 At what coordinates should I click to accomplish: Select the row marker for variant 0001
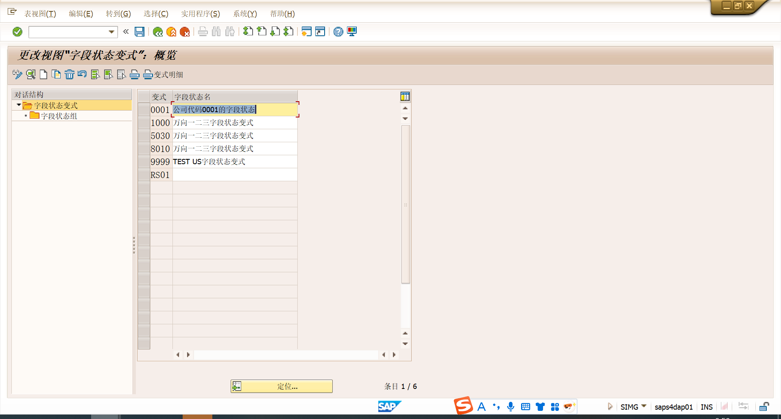[144, 110]
